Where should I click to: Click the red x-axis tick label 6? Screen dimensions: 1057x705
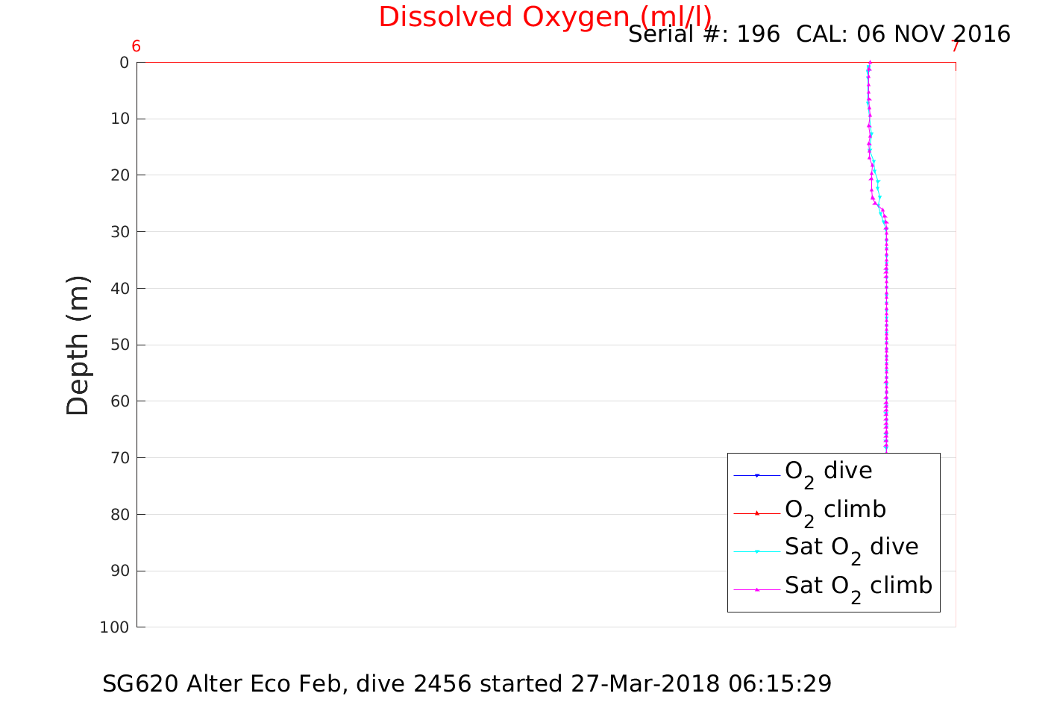137,46
